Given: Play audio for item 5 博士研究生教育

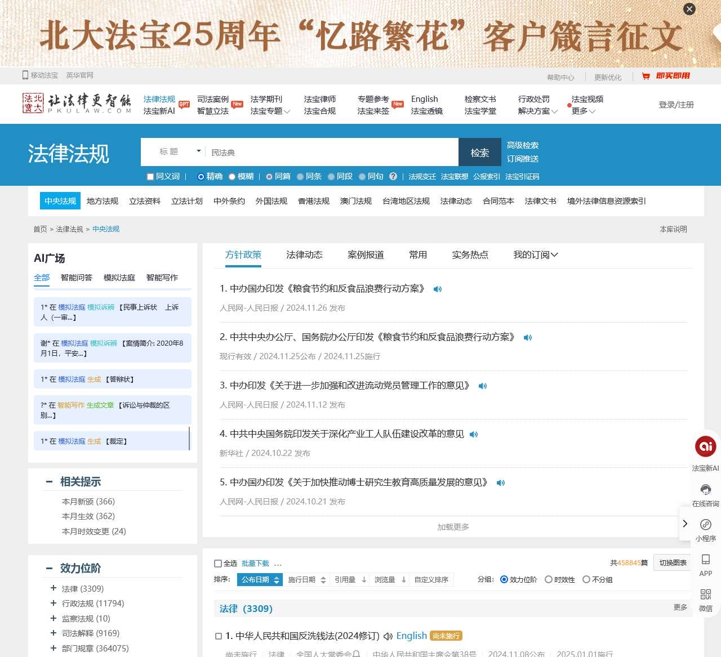Looking at the screenshot, I should pos(501,483).
